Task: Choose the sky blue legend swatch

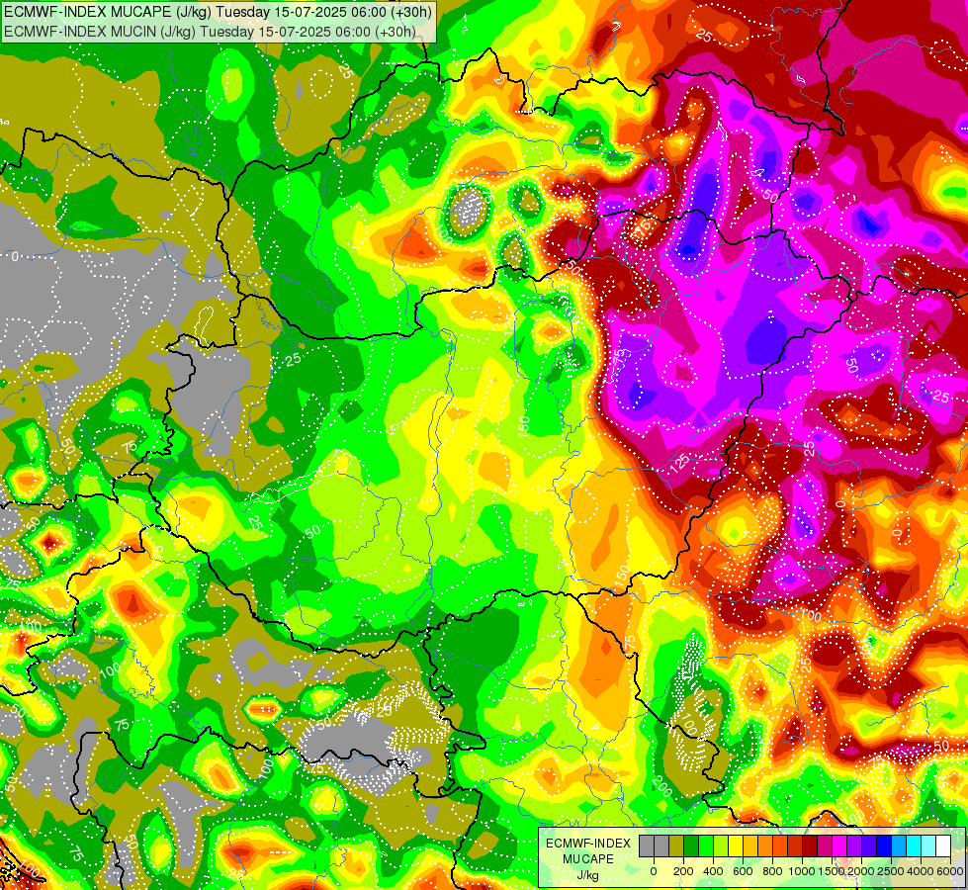Action: pos(900,845)
